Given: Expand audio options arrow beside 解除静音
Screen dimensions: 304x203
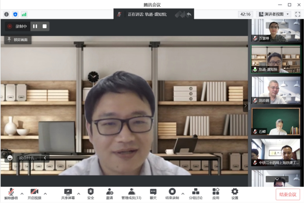Looking at the screenshot, I should (x=22, y=193).
